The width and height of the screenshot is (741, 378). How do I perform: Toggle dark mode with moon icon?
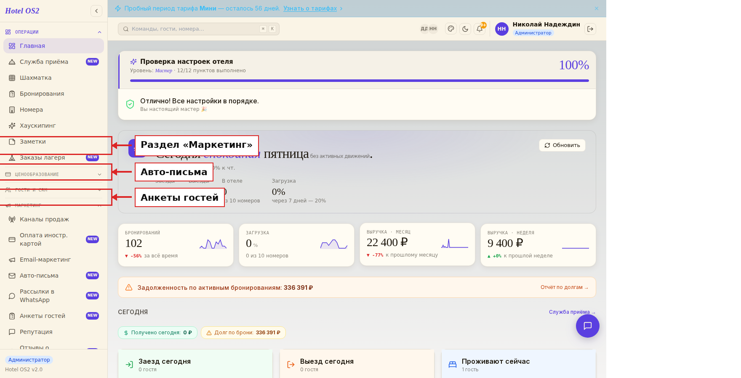pos(465,29)
